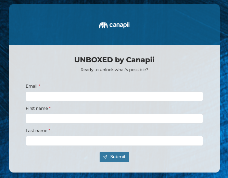Image resolution: width=228 pixels, height=178 pixels.
Task: Activate the Last name input field
Action: 114,141
